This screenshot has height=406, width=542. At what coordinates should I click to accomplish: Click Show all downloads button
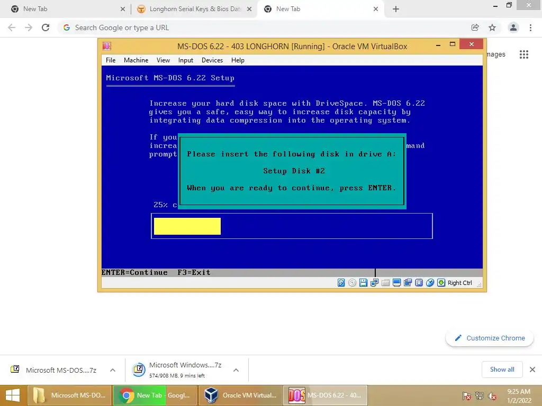tap(502, 370)
